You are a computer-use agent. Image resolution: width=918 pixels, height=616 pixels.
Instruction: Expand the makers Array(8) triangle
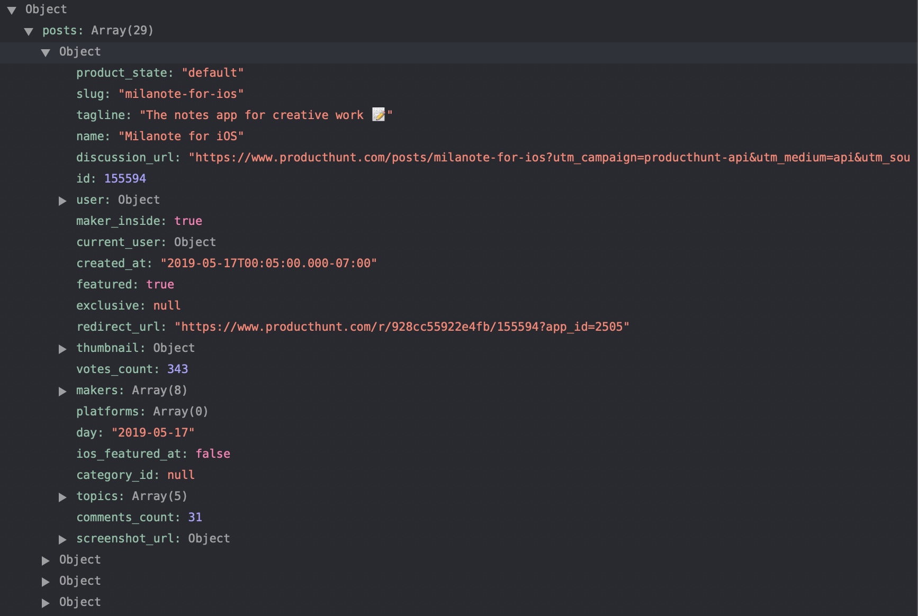click(62, 391)
